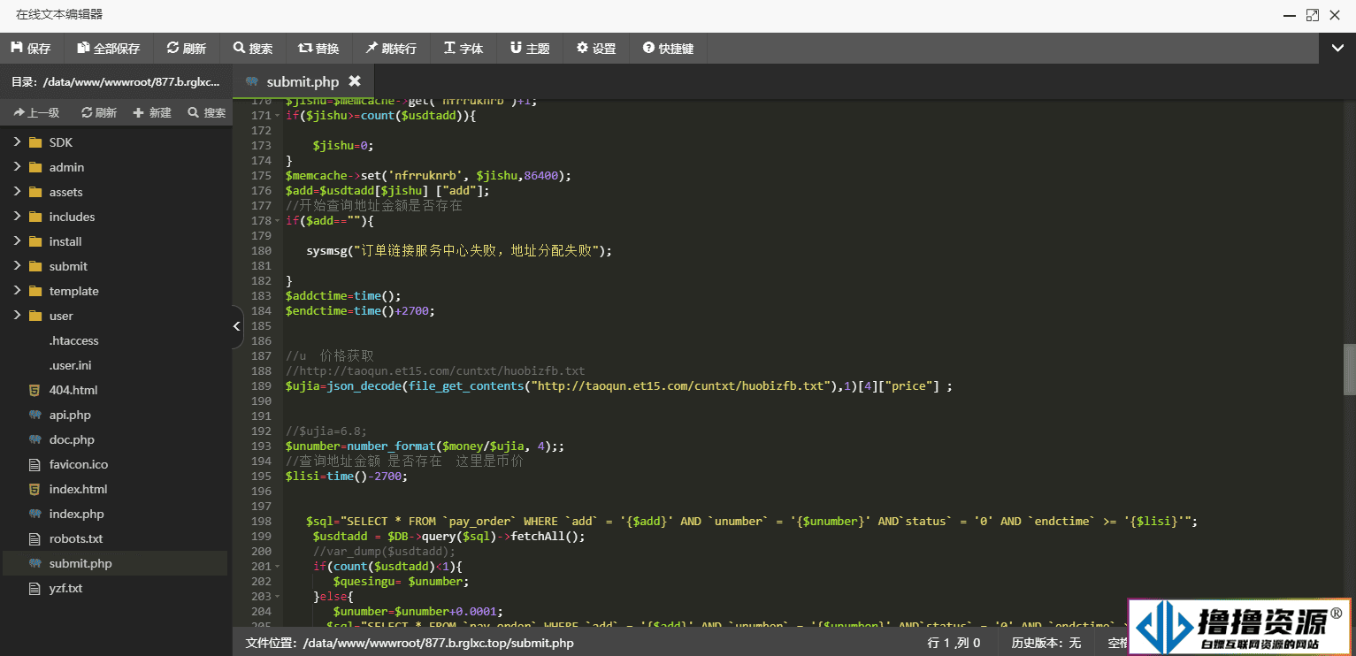Click 新建 to create new file

tap(152, 112)
